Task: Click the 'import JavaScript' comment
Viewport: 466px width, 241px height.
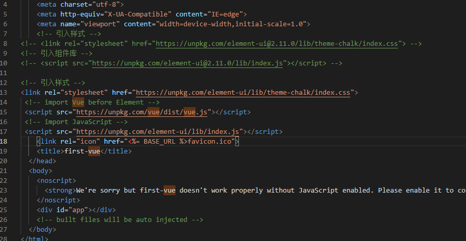Action: (76, 122)
